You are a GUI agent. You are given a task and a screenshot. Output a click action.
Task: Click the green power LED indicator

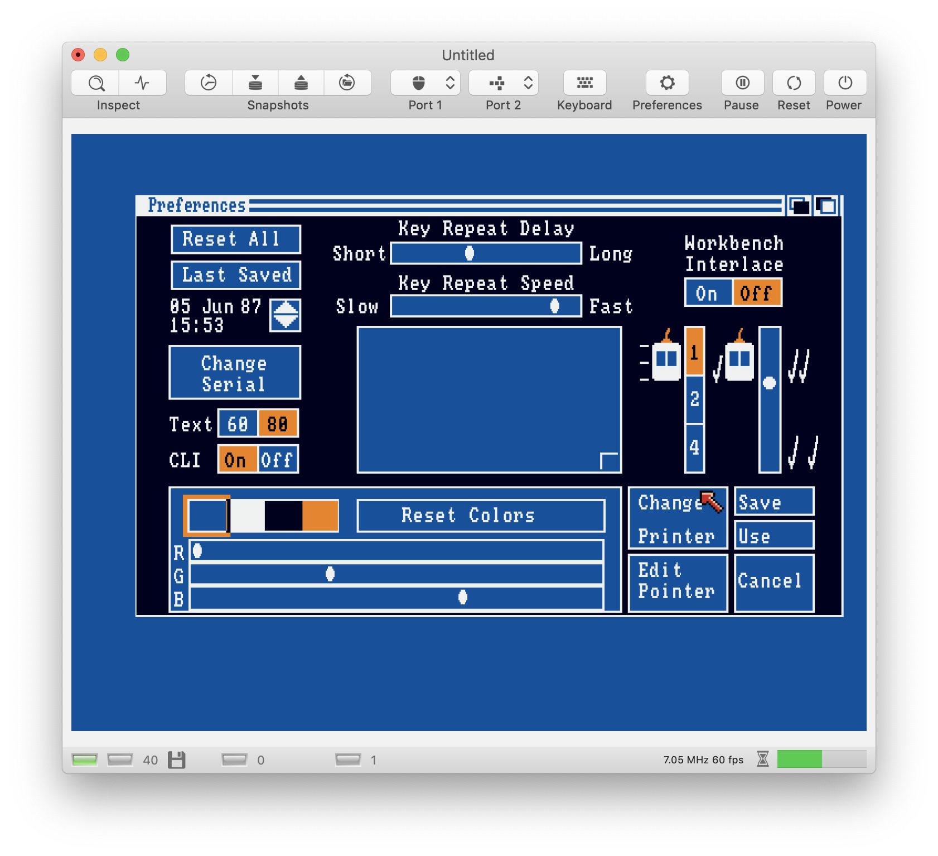(x=85, y=759)
